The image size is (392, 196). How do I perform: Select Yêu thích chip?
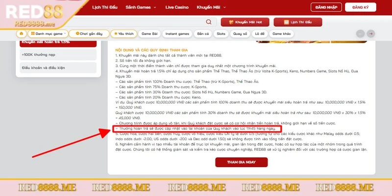coord(124,34)
